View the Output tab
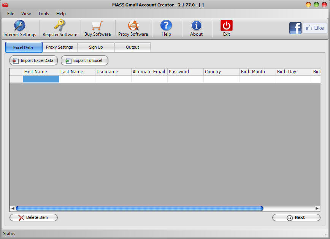This screenshot has width=330, height=239. (x=132, y=47)
